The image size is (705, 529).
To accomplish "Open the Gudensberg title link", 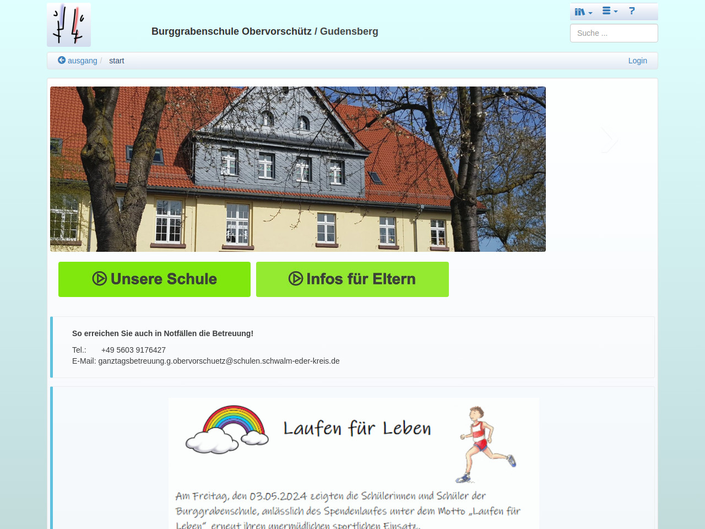I will tap(349, 31).
